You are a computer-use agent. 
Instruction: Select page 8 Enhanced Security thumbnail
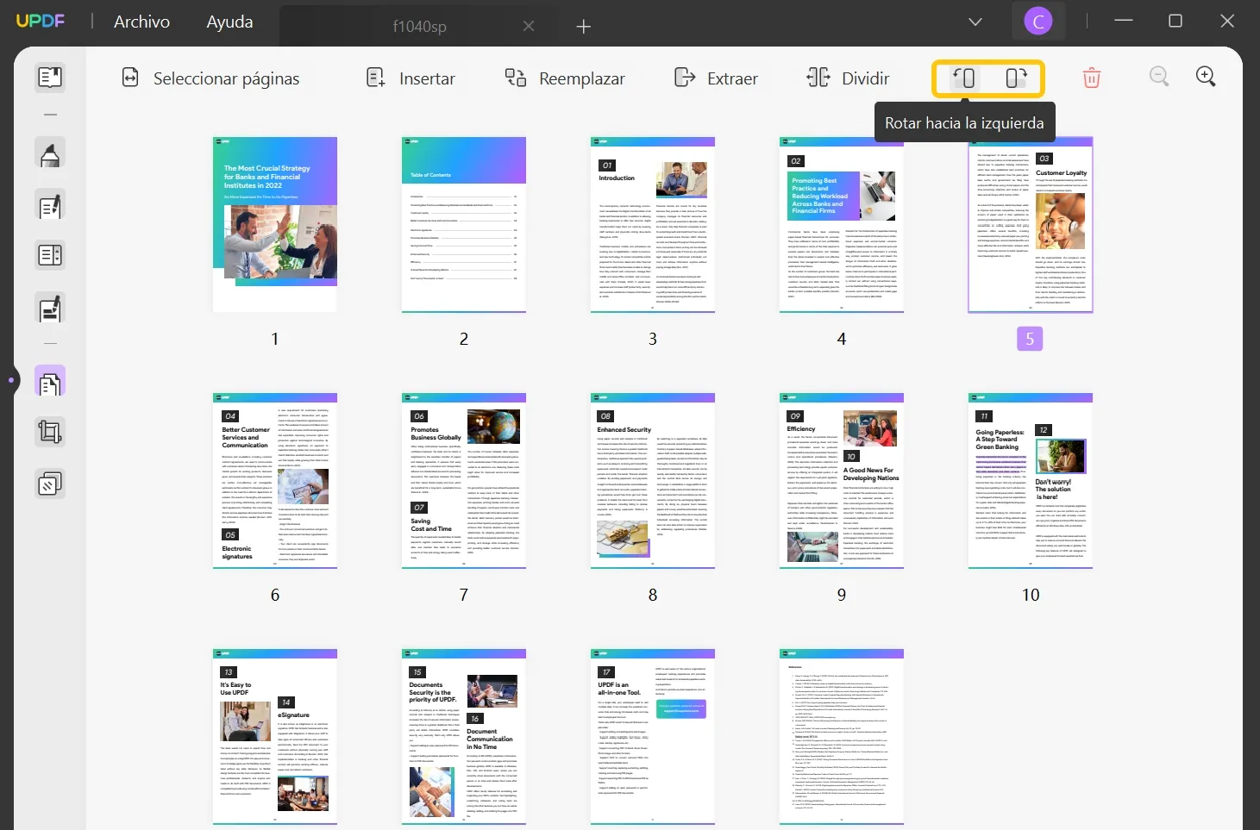653,480
